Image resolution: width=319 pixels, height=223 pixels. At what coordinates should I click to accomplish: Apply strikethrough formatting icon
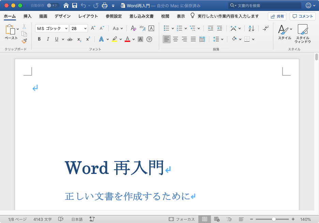pyautogui.click(x=70, y=39)
